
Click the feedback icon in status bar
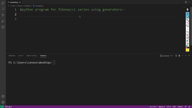[x=186, y=107]
